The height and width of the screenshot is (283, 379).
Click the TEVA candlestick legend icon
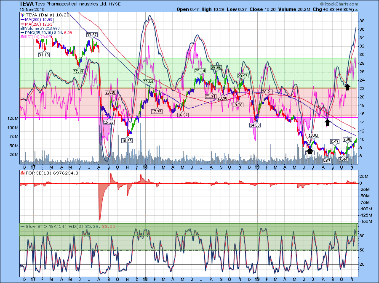[22, 14]
